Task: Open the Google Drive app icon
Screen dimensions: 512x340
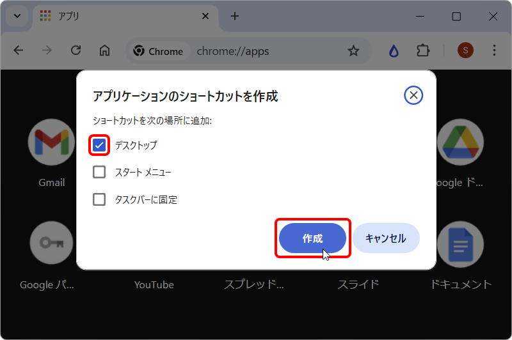Action: click(460, 142)
